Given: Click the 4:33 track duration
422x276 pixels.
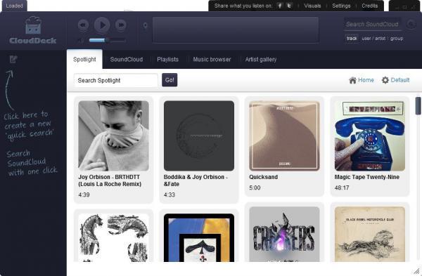Looking at the screenshot, I should (170, 195).
